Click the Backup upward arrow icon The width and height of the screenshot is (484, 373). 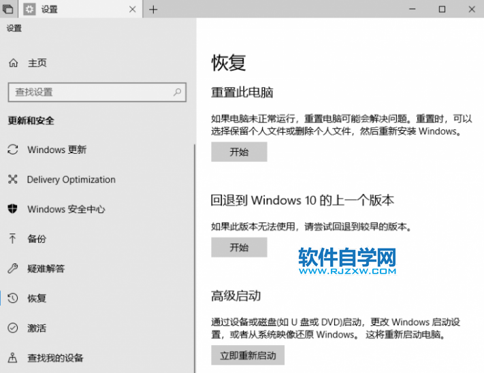[x=13, y=238]
